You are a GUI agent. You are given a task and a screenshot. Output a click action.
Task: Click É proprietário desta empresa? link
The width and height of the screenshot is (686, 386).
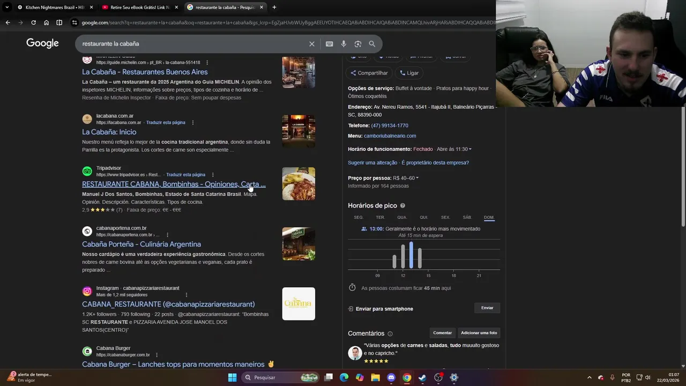(x=435, y=162)
